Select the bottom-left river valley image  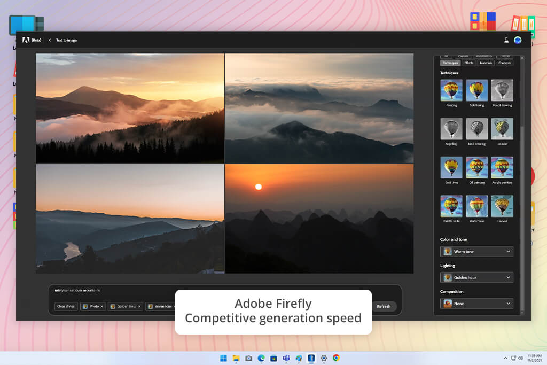(x=130, y=219)
